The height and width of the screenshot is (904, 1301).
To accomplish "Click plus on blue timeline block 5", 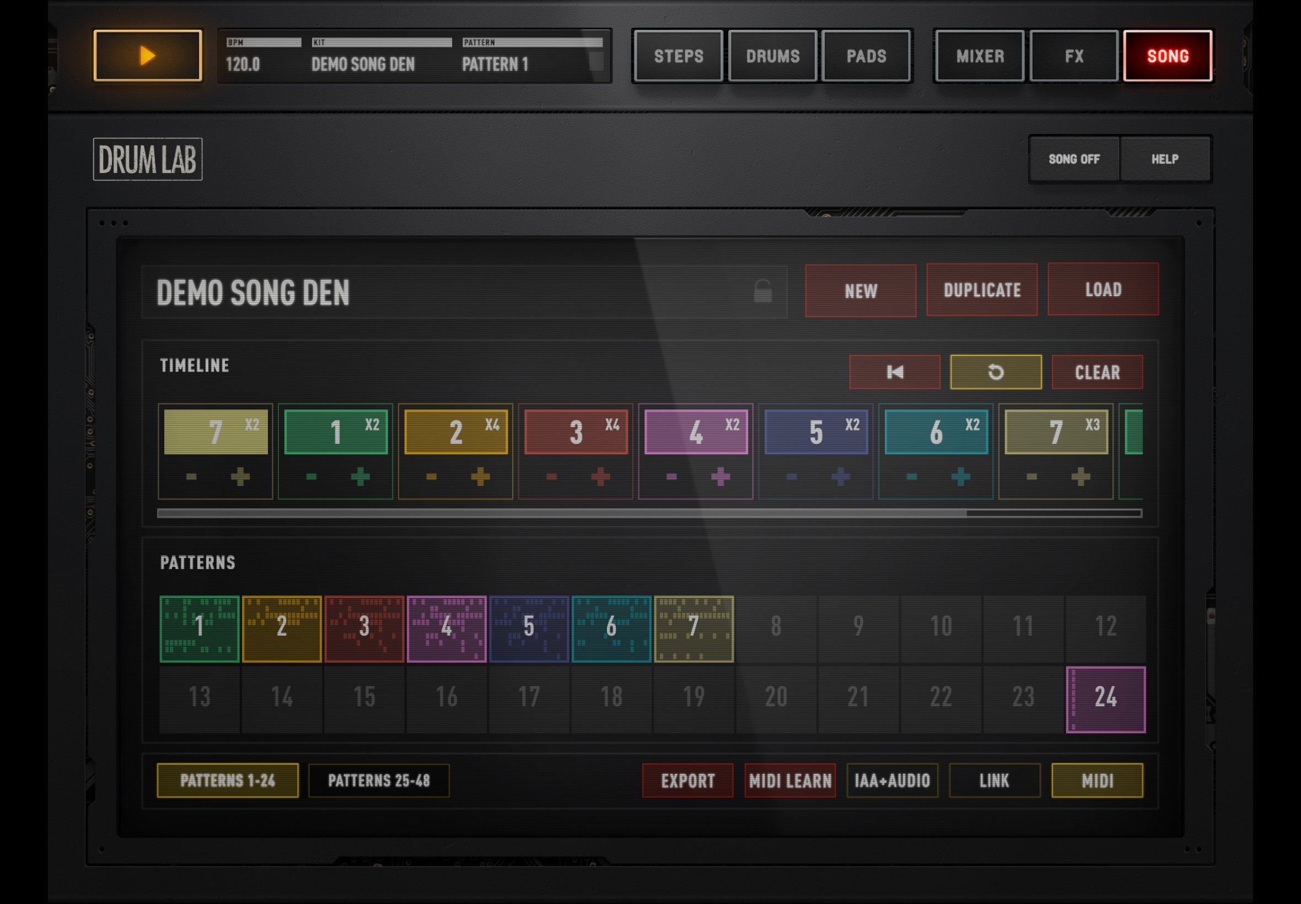I will (x=841, y=476).
